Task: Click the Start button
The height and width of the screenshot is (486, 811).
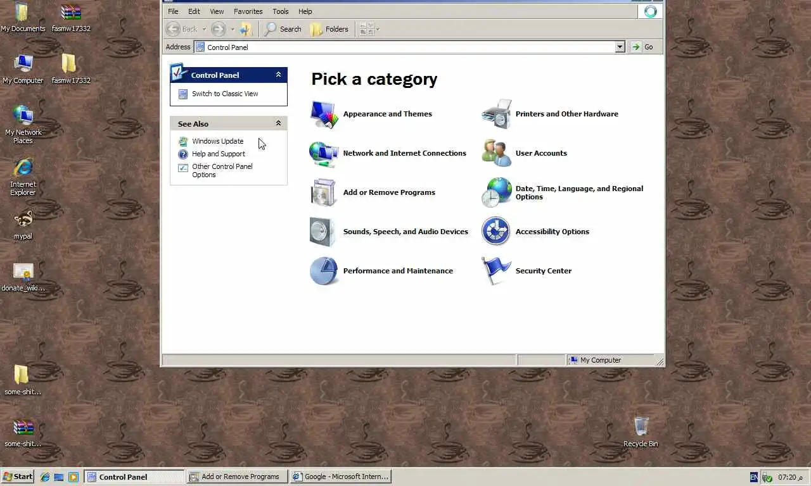Action: click(x=18, y=477)
